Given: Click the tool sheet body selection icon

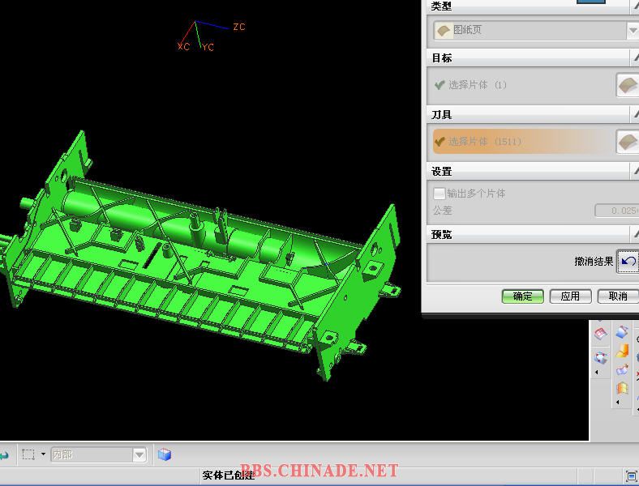Looking at the screenshot, I should pyautogui.click(x=627, y=142).
